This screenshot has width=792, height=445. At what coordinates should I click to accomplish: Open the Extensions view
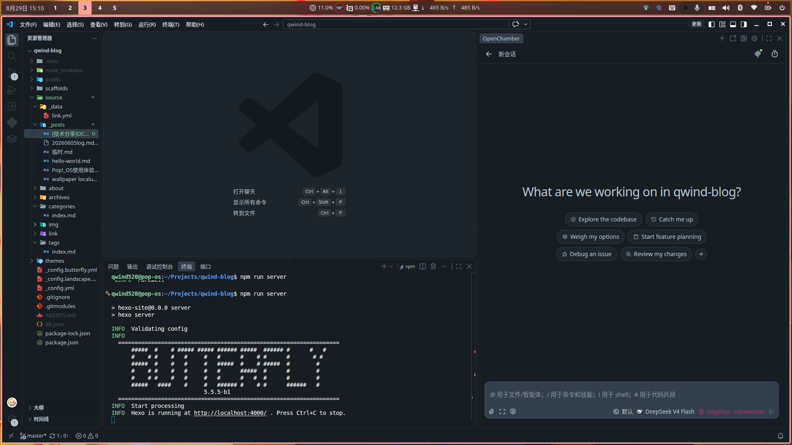12,106
